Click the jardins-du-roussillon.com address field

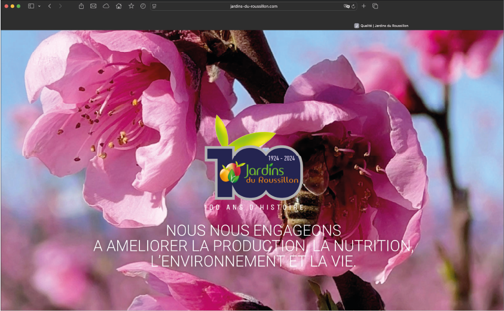pos(253,6)
